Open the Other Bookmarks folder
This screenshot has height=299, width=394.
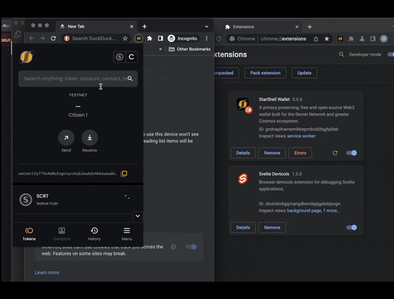(x=190, y=49)
